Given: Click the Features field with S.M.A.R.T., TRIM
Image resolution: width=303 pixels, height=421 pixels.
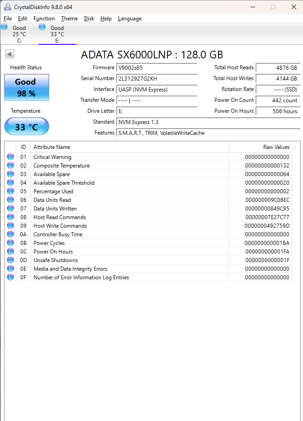Looking at the screenshot, I should (208, 133).
